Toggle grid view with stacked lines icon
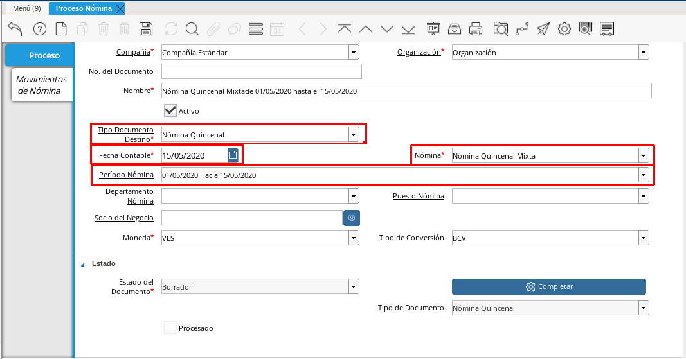This screenshot has width=686, height=359. click(255, 29)
